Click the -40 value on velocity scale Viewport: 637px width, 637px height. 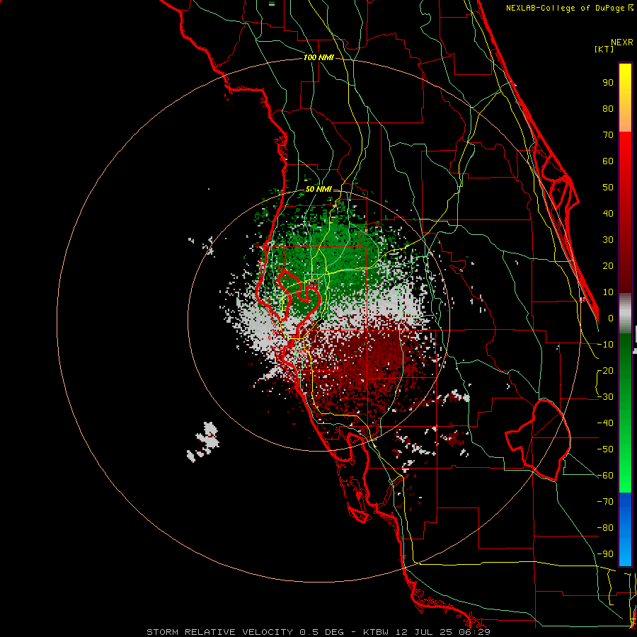tap(605, 423)
